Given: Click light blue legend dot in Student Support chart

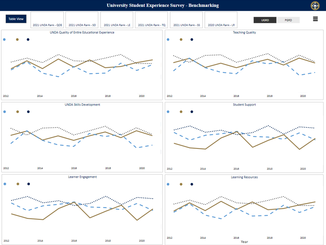Looking at the screenshot, I should [x=168, y=112].
